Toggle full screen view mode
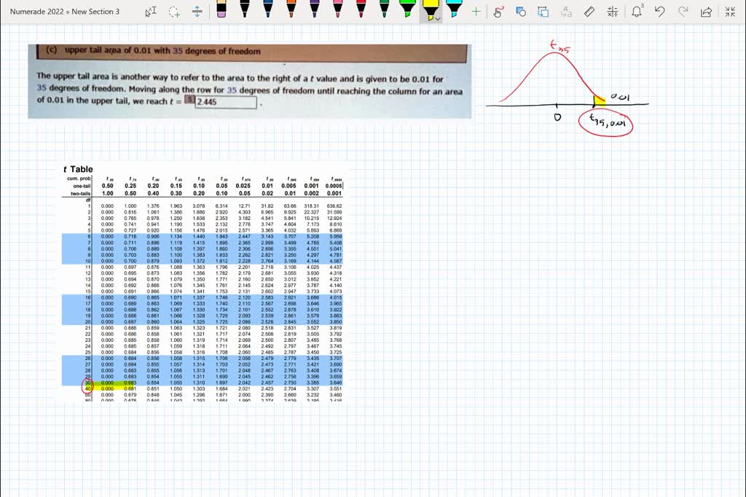The width and height of the screenshot is (746, 497). point(731,11)
